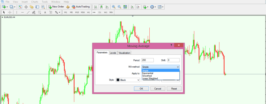
Task: Select the H1 timeframe
Action: [x=88, y=12]
